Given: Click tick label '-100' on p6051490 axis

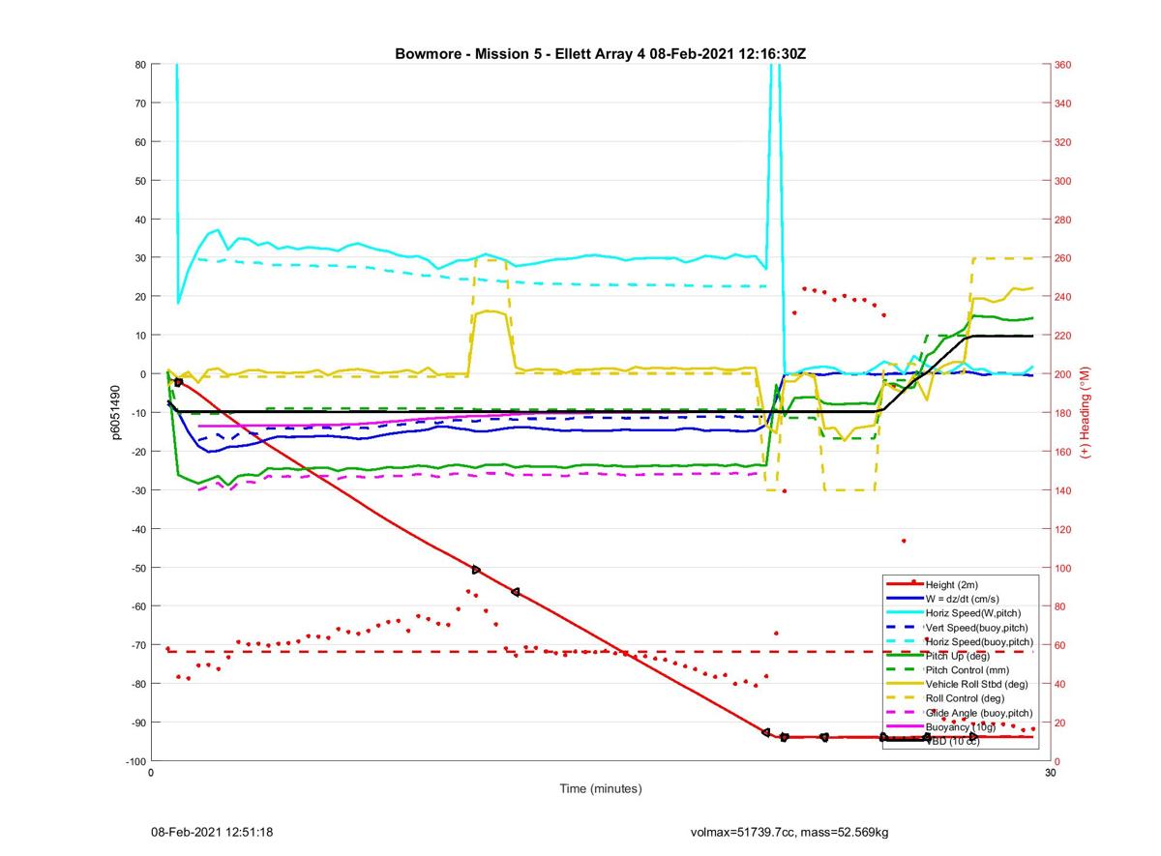Looking at the screenshot, I should 135,761.
